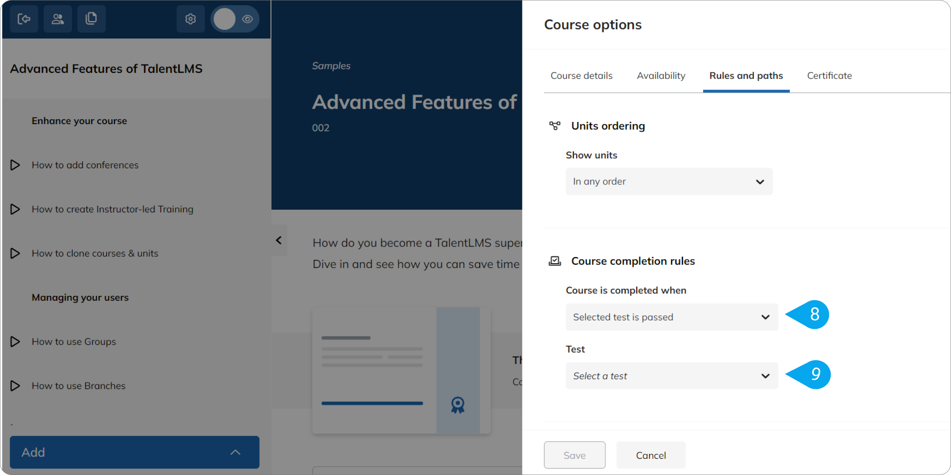Toggle the learner preview eye switch
Screen dimensions: 951x475
pyautogui.click(x=235, y=19)
